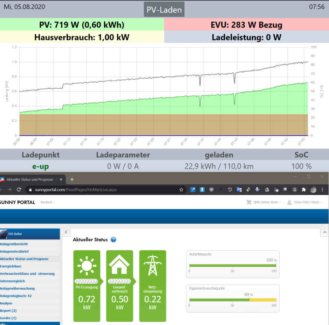The width and height of the screenshot is (329, 325).
Task: Open the Deutsch language dropdown
Action: point(48,202)
